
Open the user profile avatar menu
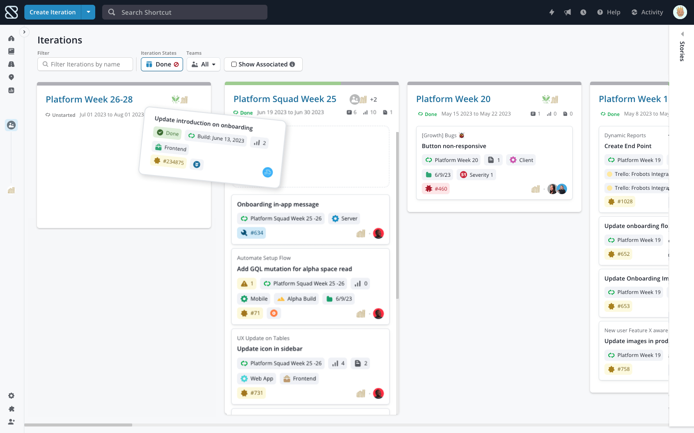[680, 12]
